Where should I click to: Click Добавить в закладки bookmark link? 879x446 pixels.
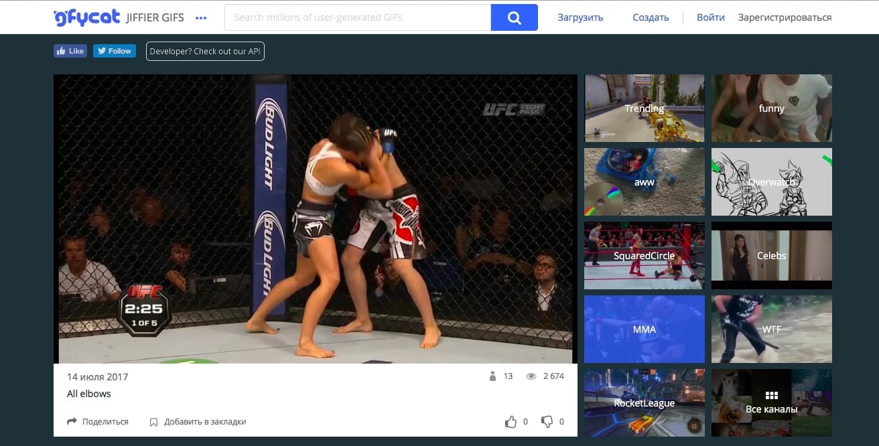click(x=198, y=422)
